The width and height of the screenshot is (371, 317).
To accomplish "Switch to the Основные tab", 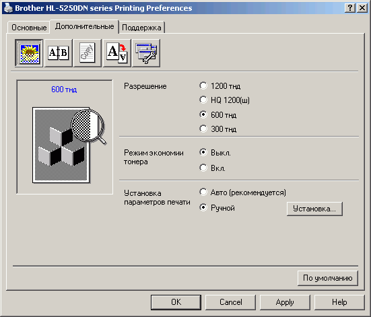I will coord(29,28).
